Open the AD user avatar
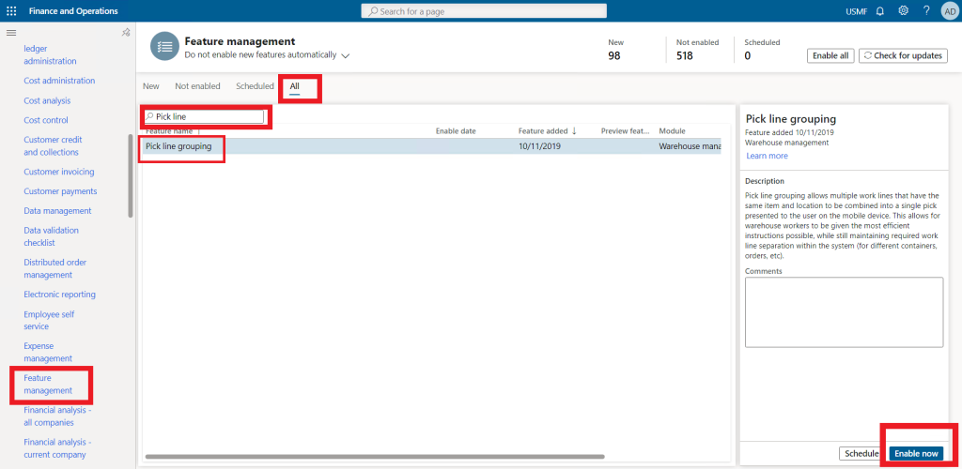 949,11
